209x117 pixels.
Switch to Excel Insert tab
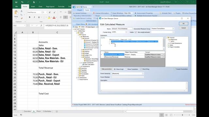coord(33,6)
